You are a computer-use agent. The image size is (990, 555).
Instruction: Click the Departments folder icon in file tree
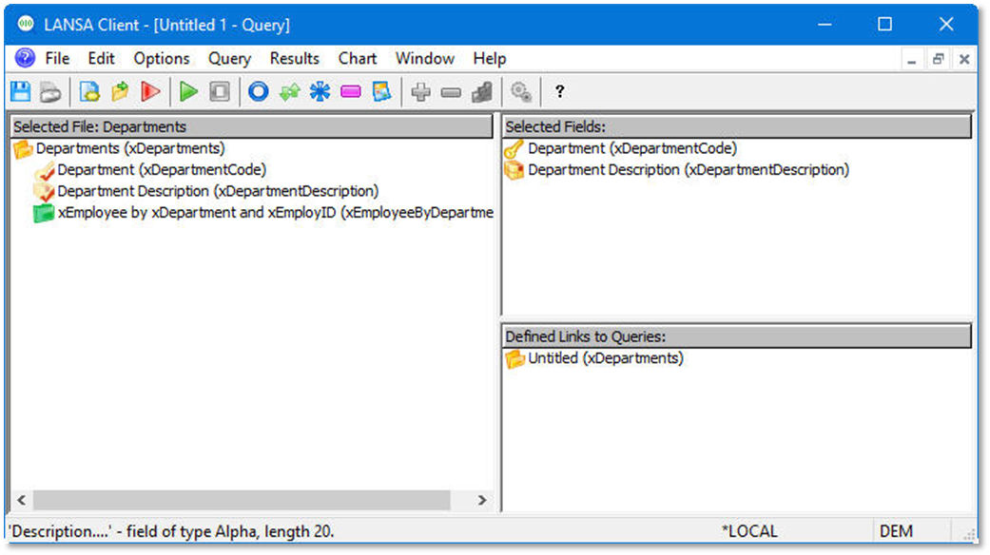point(23,149)
